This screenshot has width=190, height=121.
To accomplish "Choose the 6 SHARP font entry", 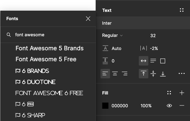I will tap(30, 115).
